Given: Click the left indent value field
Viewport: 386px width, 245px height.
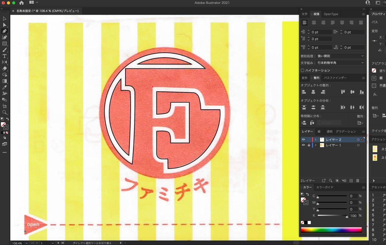Looking at the screenshot, I should tap(321, 32).
